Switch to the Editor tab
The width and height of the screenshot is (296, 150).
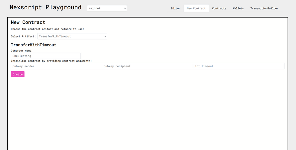point(175,8)
